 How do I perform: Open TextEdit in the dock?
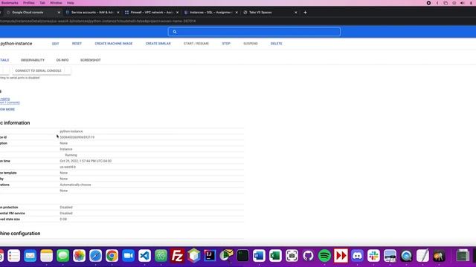point(423,256)
